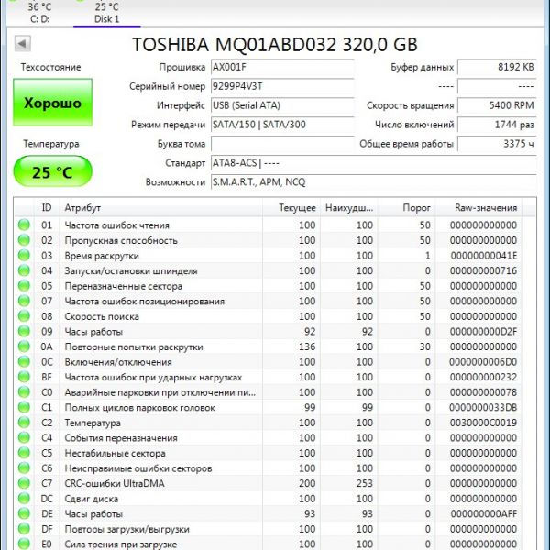Sort by Raw-значения column header
This screenshot has height=550, width=550.
click(x=478, y=208)
